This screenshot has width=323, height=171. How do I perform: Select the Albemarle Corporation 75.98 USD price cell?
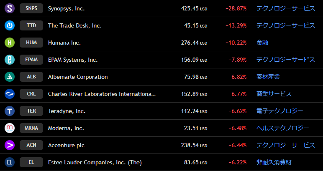point(195,77)
